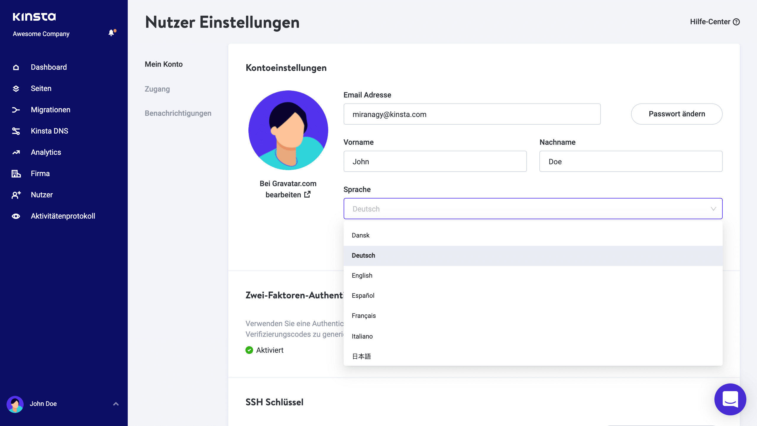Viewport: 757px width, 426px height.
Task: Click the Kinsta DNS sidebar icon
Action: coord(16,131)
